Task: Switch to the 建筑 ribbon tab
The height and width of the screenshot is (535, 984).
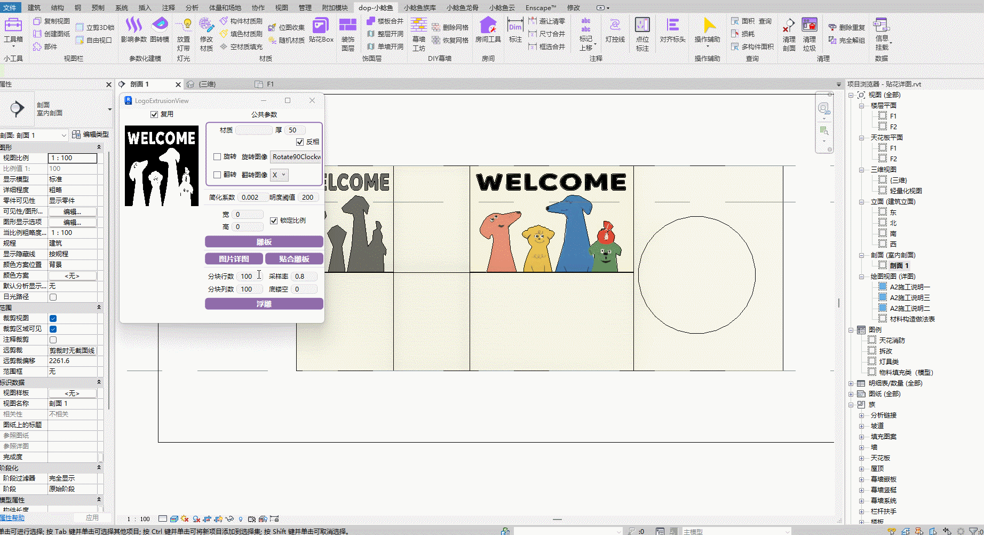Action: coord(34,7)
